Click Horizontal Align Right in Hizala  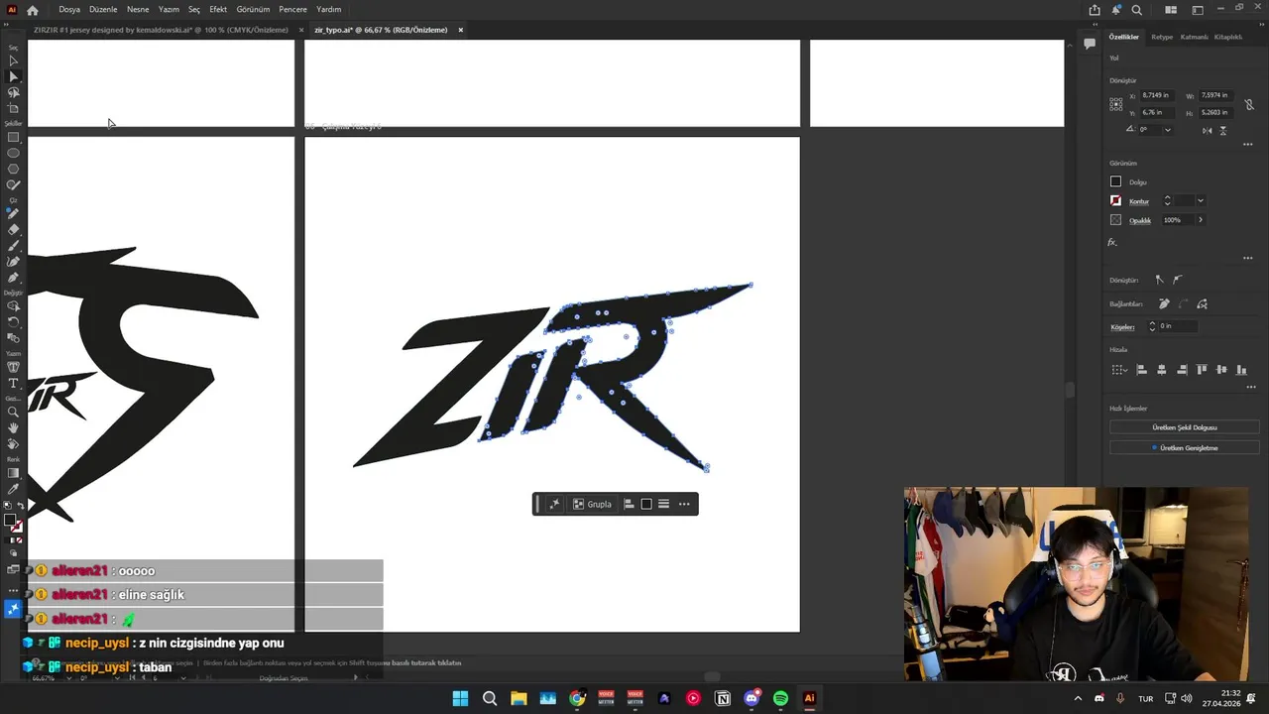point(1182,370)
